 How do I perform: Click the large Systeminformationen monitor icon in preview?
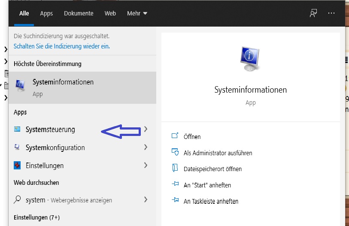250,59
